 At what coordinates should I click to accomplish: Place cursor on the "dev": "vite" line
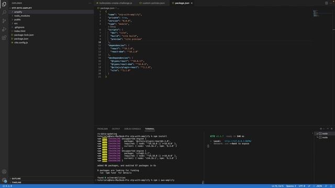119,33
